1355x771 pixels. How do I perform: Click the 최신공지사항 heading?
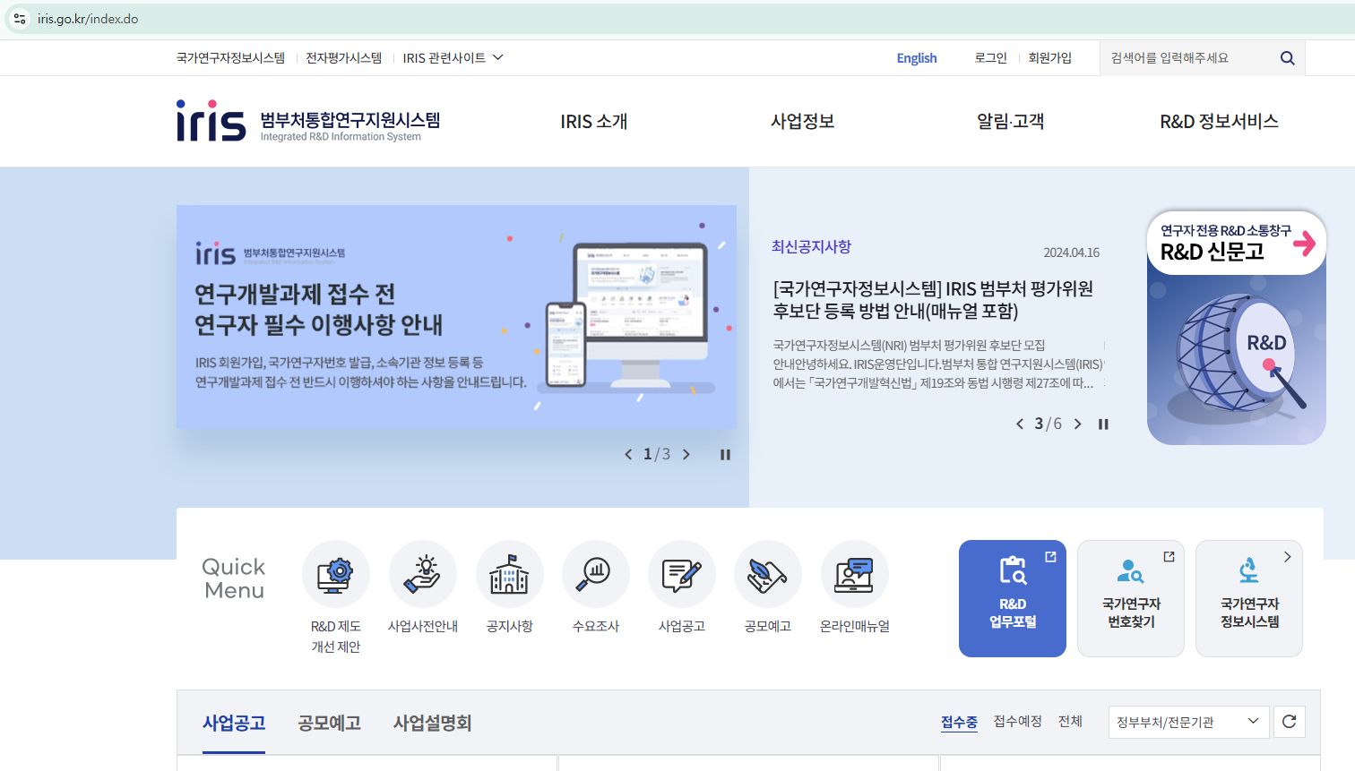(811, 247)
